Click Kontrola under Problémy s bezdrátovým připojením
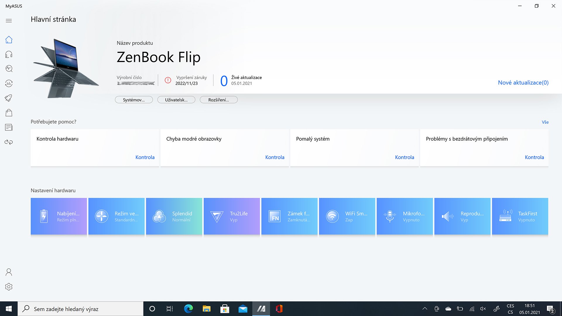Screen dimensions: 562x316 (x=534, y=157)
